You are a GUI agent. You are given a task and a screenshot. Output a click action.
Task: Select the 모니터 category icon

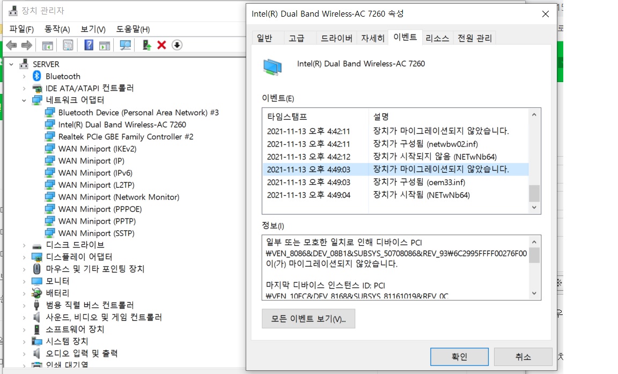pos(37,281)
